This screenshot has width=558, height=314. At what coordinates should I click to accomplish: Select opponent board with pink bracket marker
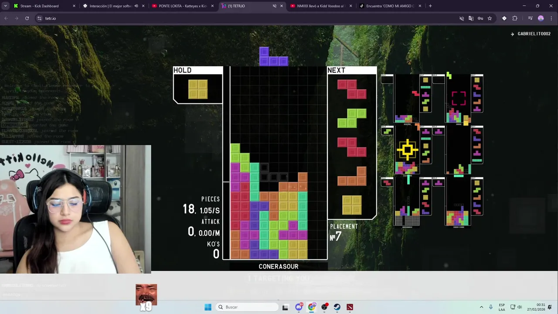coord(458,99)
